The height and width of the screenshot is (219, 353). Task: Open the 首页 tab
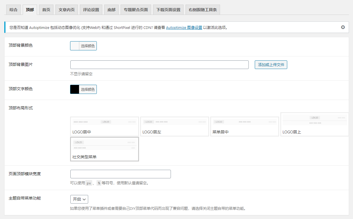coord(46,10)
